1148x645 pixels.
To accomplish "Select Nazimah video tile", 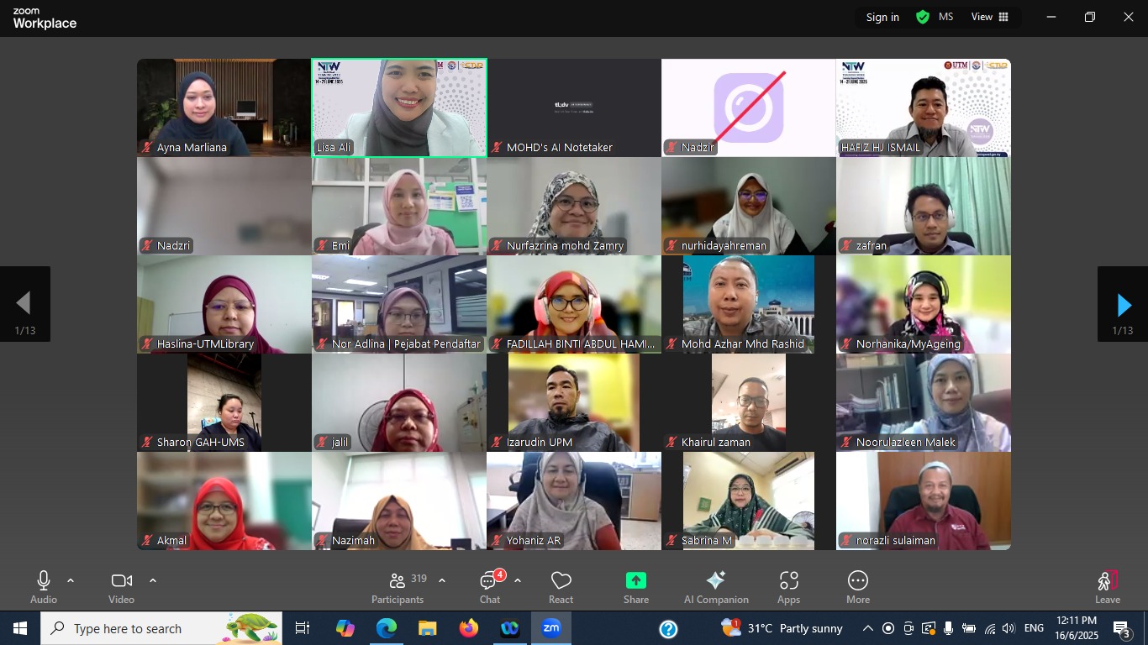I will [399, 501].
